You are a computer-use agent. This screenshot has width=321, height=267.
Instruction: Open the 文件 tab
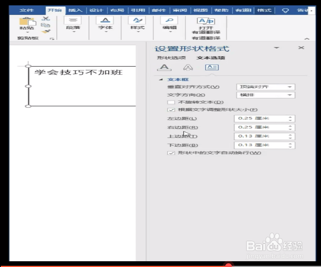pyautogui.click(x=27, y=10)
